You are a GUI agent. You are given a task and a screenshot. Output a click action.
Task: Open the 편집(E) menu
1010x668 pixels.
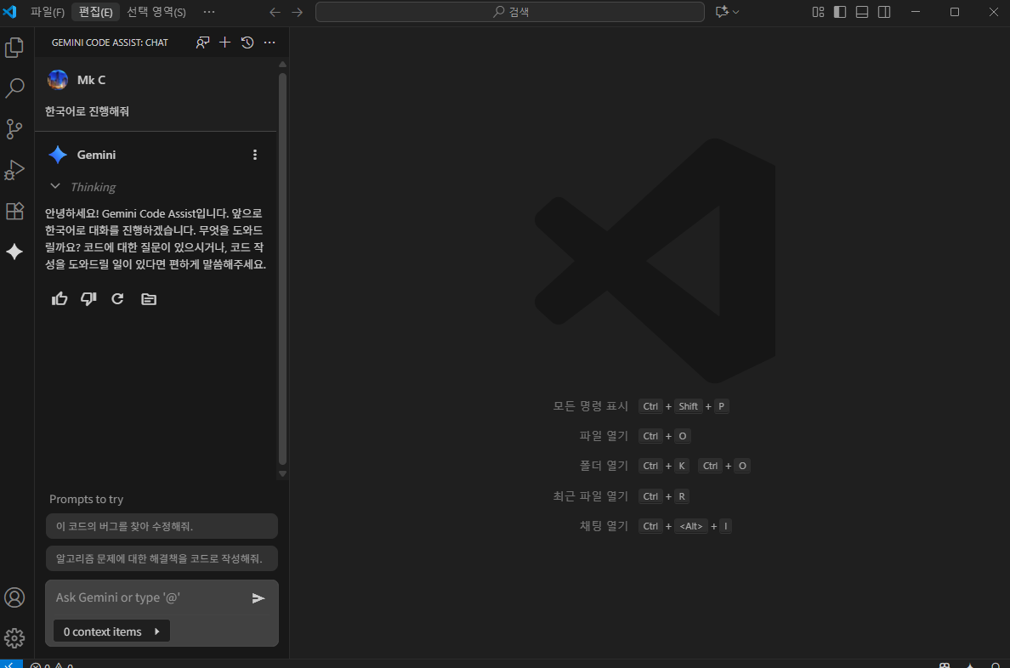click(x=95, y=12)
